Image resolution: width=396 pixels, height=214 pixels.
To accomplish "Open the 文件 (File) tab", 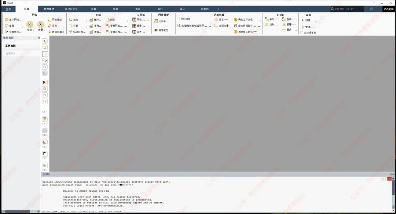I will tap(8, 9).
